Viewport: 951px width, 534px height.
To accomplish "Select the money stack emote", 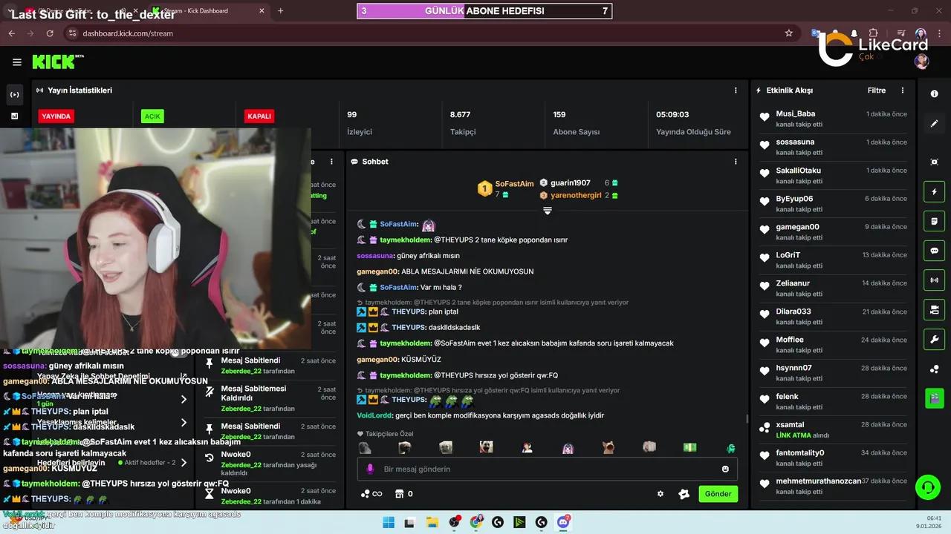I will tap(689, 448).
